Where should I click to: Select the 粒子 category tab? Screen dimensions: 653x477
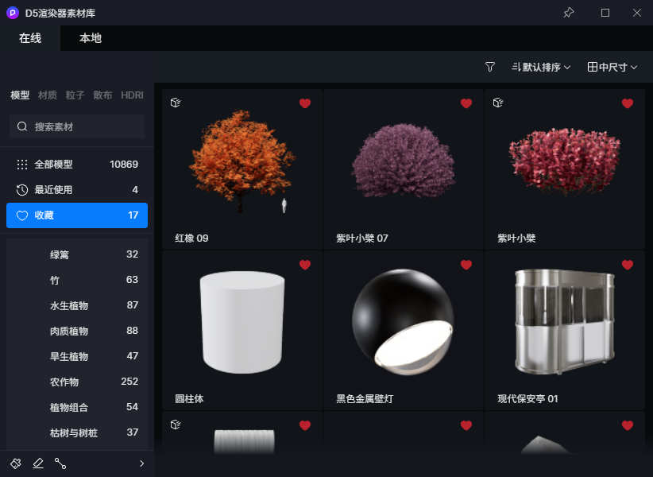click(x=75, y=95)
